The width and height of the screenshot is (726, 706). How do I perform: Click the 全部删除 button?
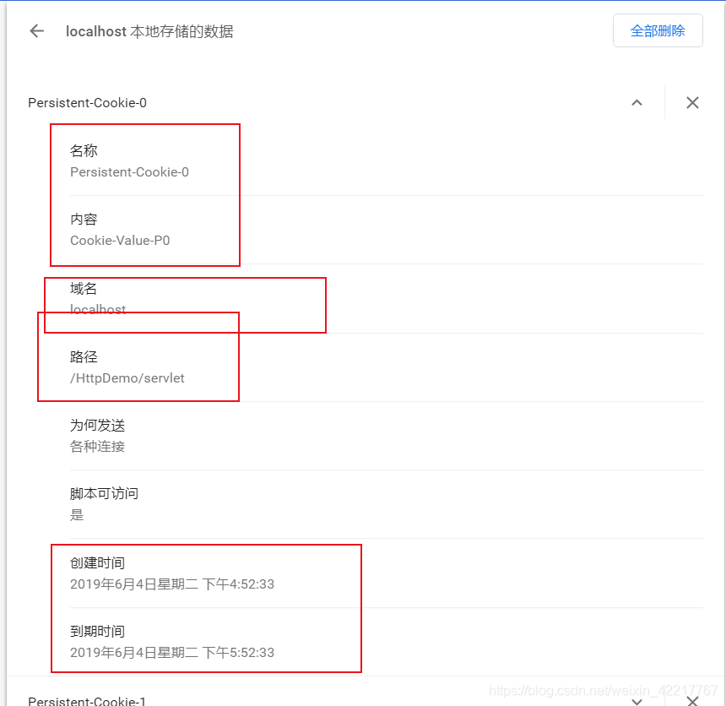click(658, 30)
